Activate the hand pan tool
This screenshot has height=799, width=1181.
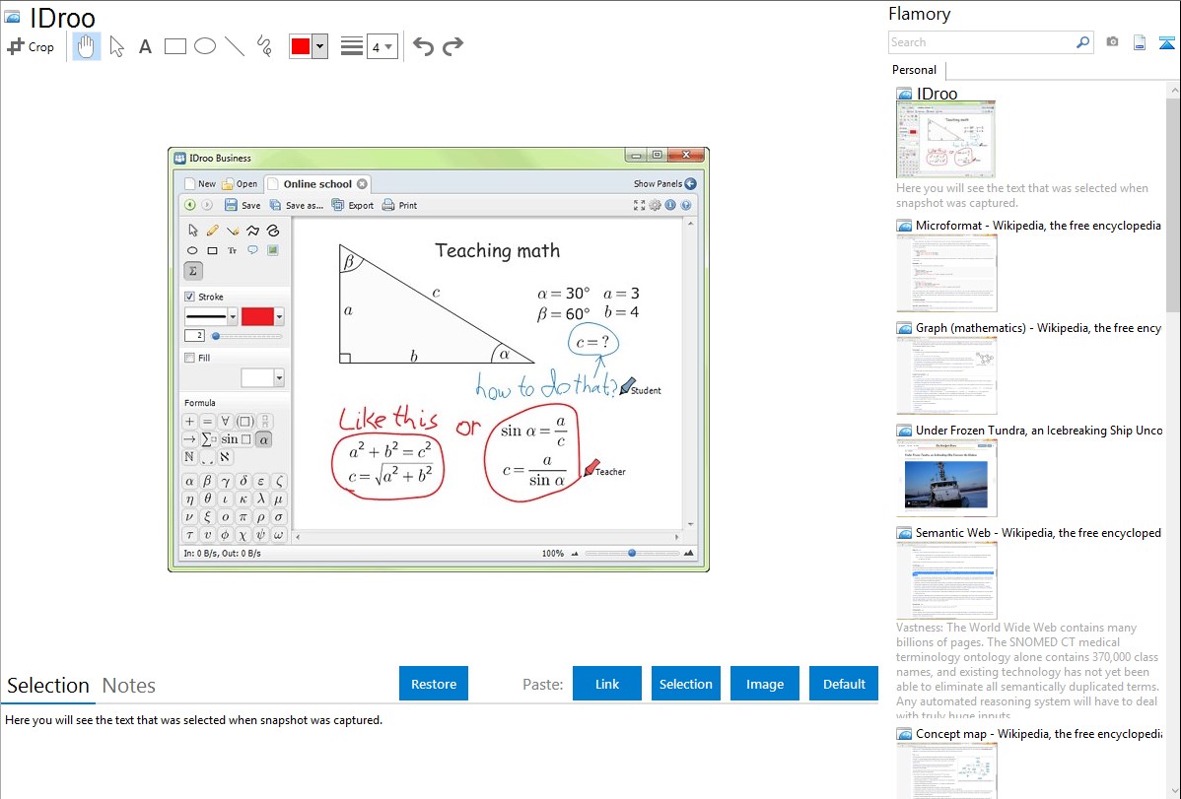point(87,46)
